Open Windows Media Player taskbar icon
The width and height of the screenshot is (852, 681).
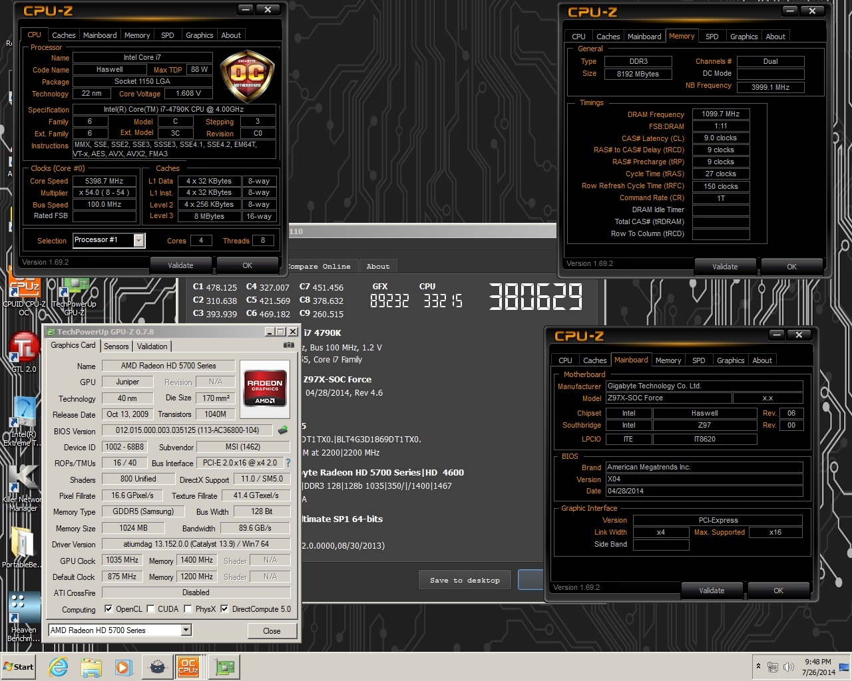[123, 667]
